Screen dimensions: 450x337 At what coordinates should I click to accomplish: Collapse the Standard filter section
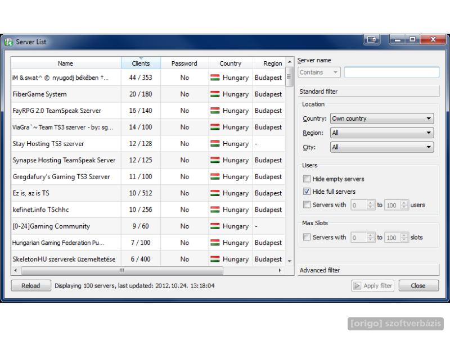pyautogui.click(x=368, y=92)
